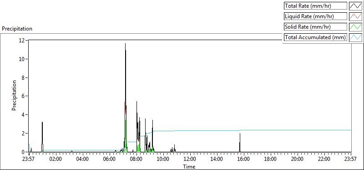Click the 23:57 start label on time axis
Image resolution: width=364 pixels, height=170 pixels.
pyautogui.click(x=29, y=160)
